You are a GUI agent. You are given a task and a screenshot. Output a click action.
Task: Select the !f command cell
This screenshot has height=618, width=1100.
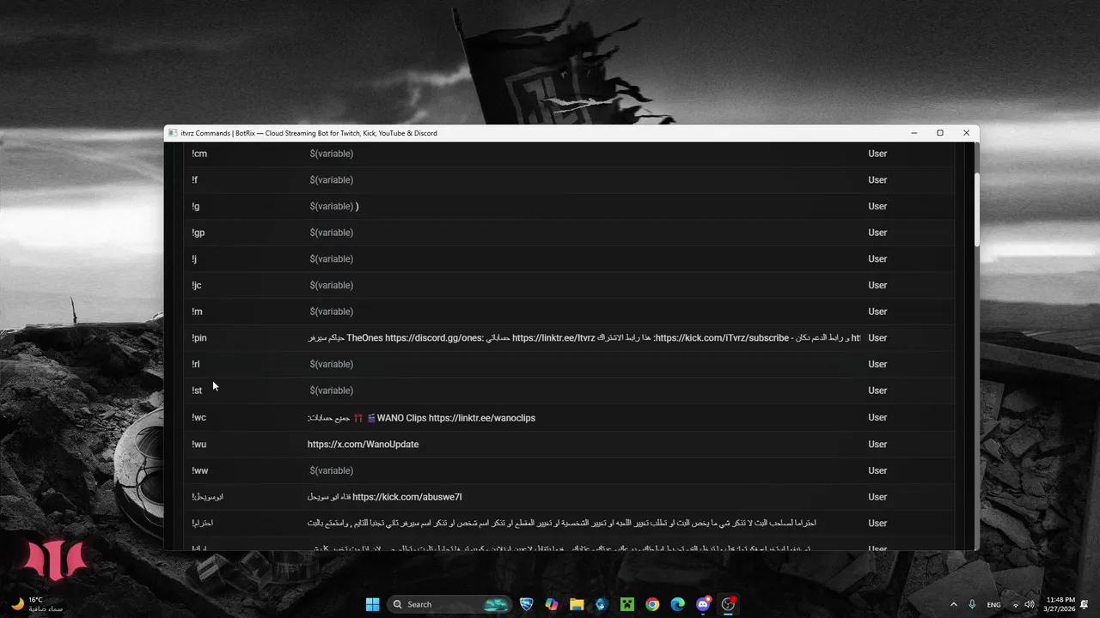[194, 180]
